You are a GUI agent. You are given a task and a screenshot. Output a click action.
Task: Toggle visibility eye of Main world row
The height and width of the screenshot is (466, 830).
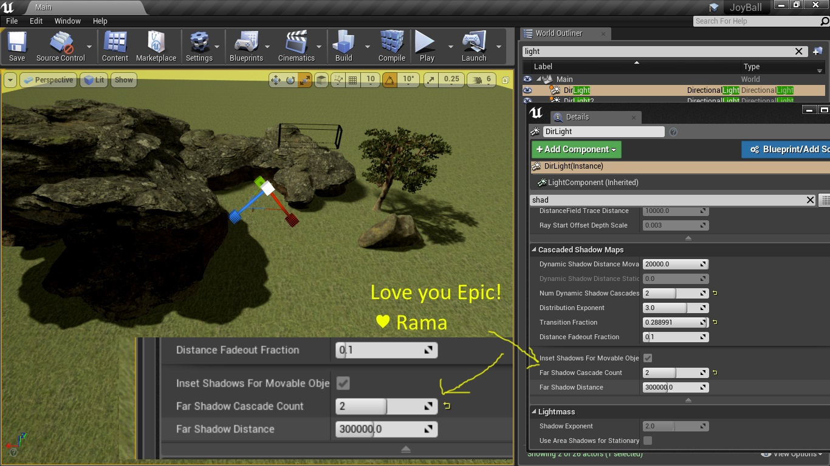(x=527, y=79)
